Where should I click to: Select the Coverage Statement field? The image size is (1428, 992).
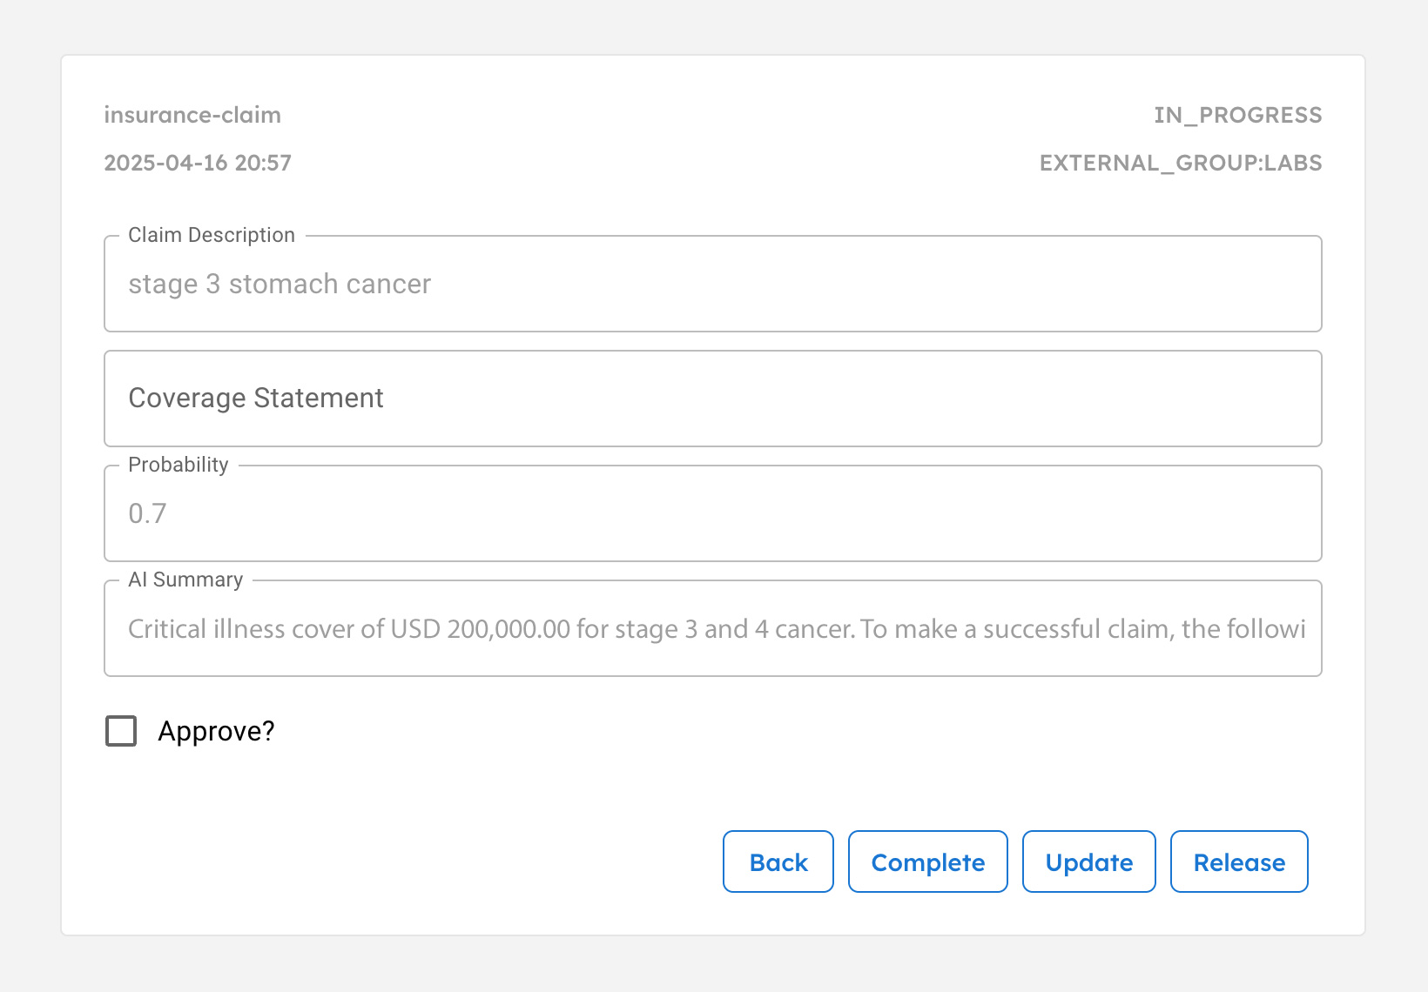point(712,399)
